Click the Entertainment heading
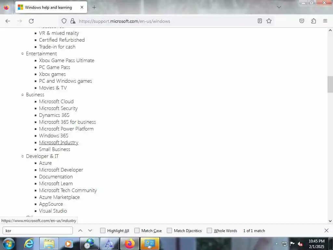333x250 pixels. pyautogui.click(x=41, y=54)
